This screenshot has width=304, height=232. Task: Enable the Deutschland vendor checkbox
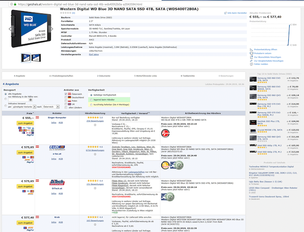[x=66, y=97]
